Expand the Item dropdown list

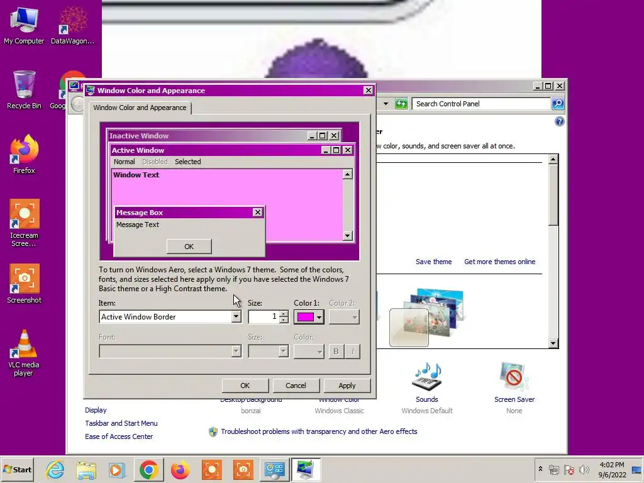(236, 317)
